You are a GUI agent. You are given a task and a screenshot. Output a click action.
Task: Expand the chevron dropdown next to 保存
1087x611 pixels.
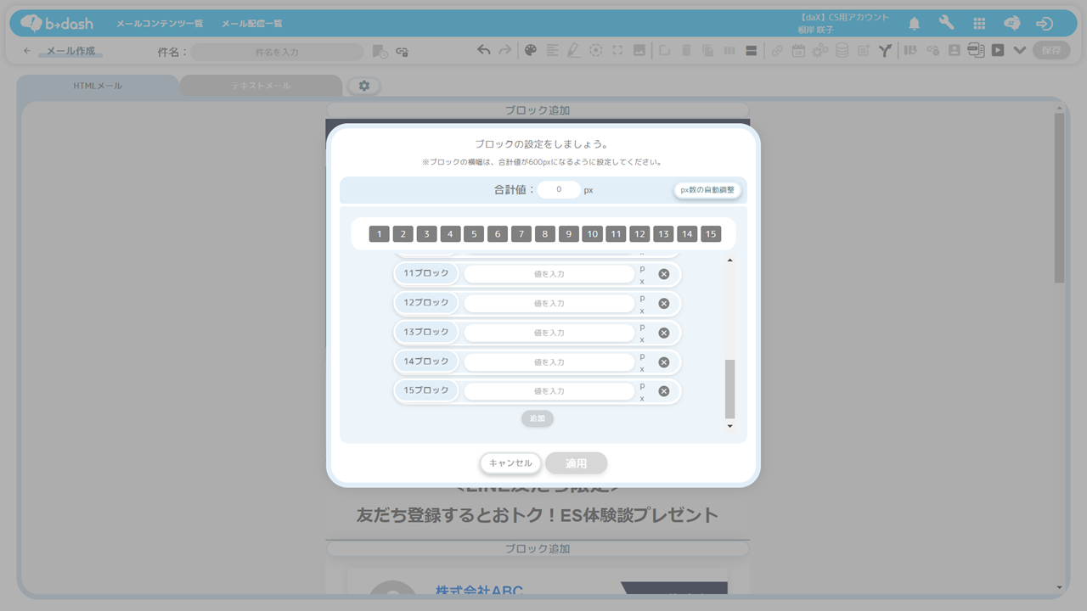[x=1020, y=50]
